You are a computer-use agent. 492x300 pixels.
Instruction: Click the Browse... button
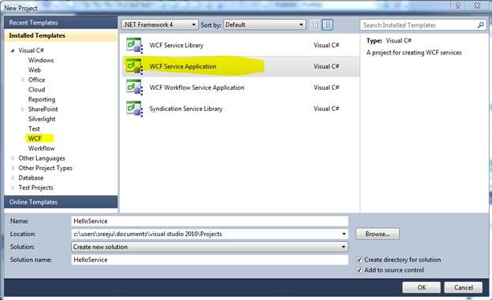coord(378,234)
